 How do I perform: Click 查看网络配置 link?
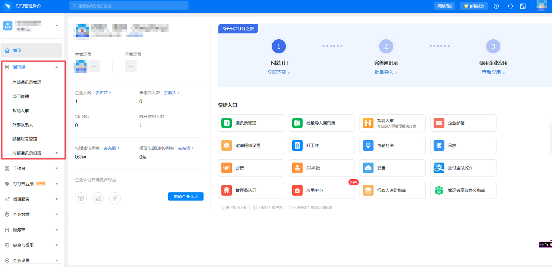click(x=321, y=208)
